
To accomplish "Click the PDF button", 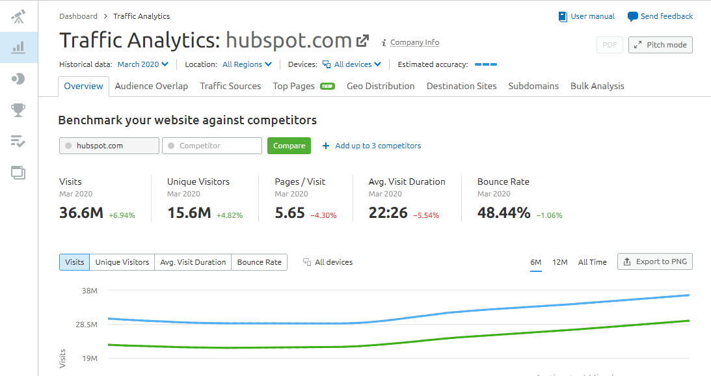I will pyautogui.click(x=610, y=45).
